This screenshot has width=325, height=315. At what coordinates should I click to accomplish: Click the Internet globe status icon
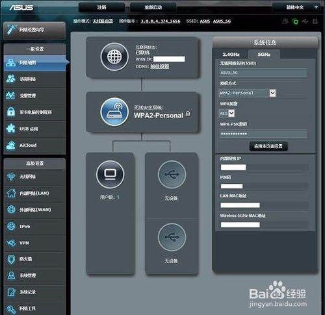pyautogui.click(x=114, y=57)
